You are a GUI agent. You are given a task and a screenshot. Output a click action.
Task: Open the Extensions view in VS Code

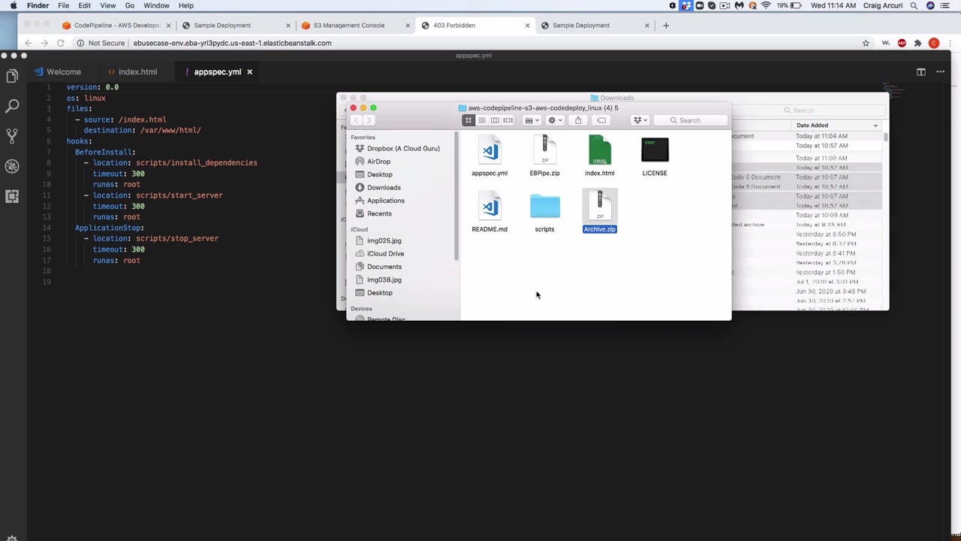[12, 196]
